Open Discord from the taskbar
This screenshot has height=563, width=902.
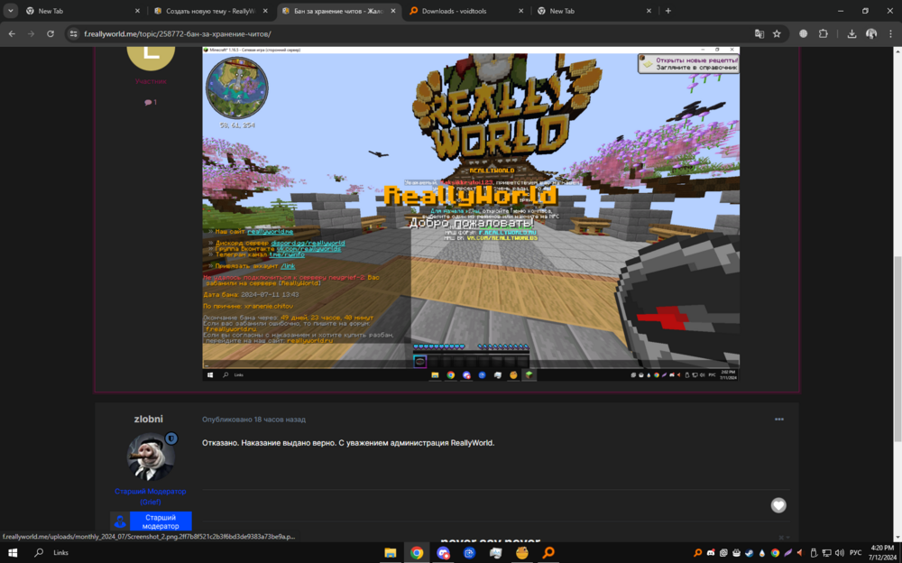coord(443,553)
